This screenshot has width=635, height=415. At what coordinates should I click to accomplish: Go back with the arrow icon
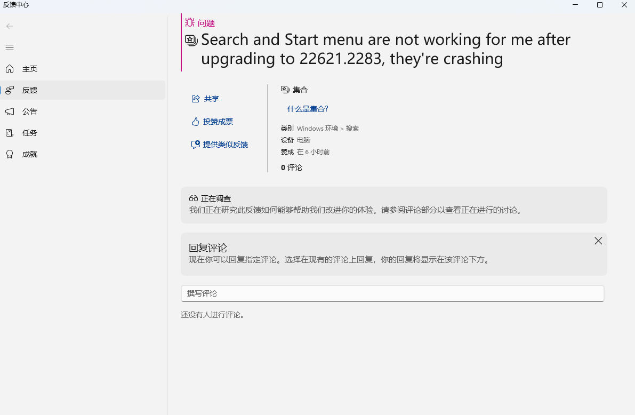coord(10,26)
